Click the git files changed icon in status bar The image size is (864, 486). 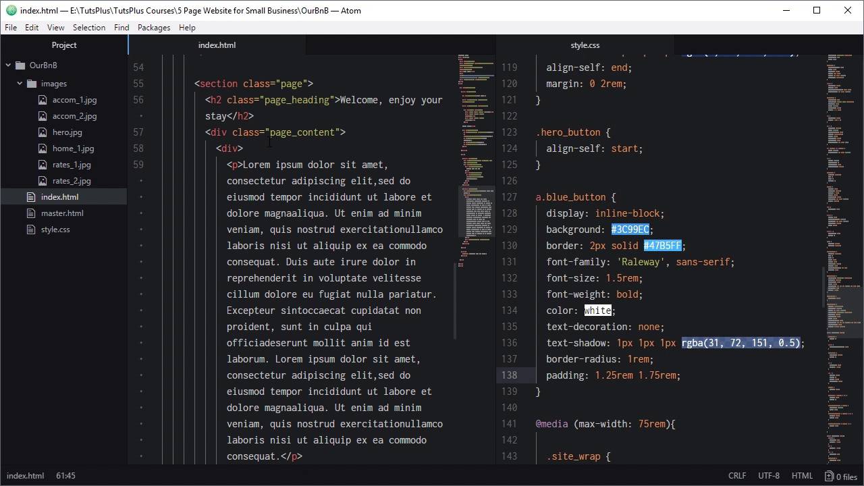(x=830, y=476)
